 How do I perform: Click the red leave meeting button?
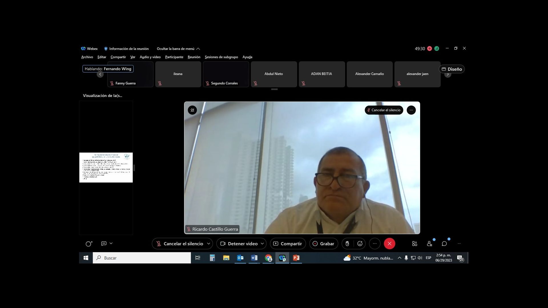click(389, 244)
